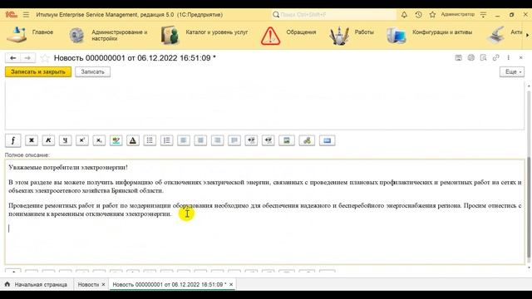
Task: Open the preview report icon
Action: pos(484,57)
